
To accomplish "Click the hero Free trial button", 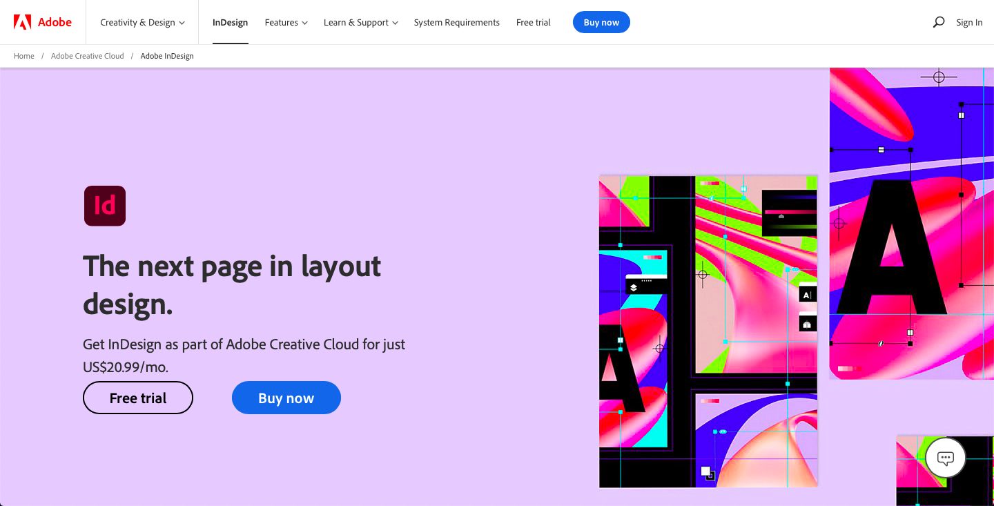I will (138, 398).
